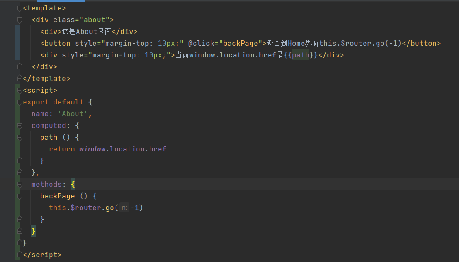Collapse the <template> block fold marker

tap(20, 8)
